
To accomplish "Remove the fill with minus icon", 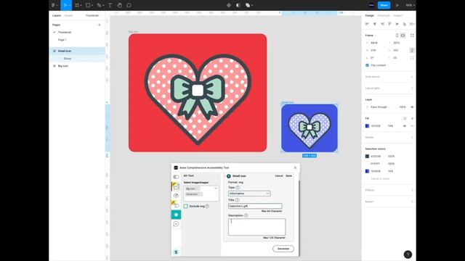I will coord(412,125).
